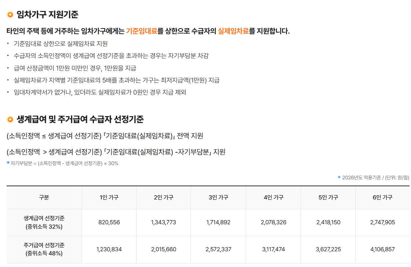This screenshot has height=267, width=411.
Task: Click the 820,556 table cell
Action: 109,222
